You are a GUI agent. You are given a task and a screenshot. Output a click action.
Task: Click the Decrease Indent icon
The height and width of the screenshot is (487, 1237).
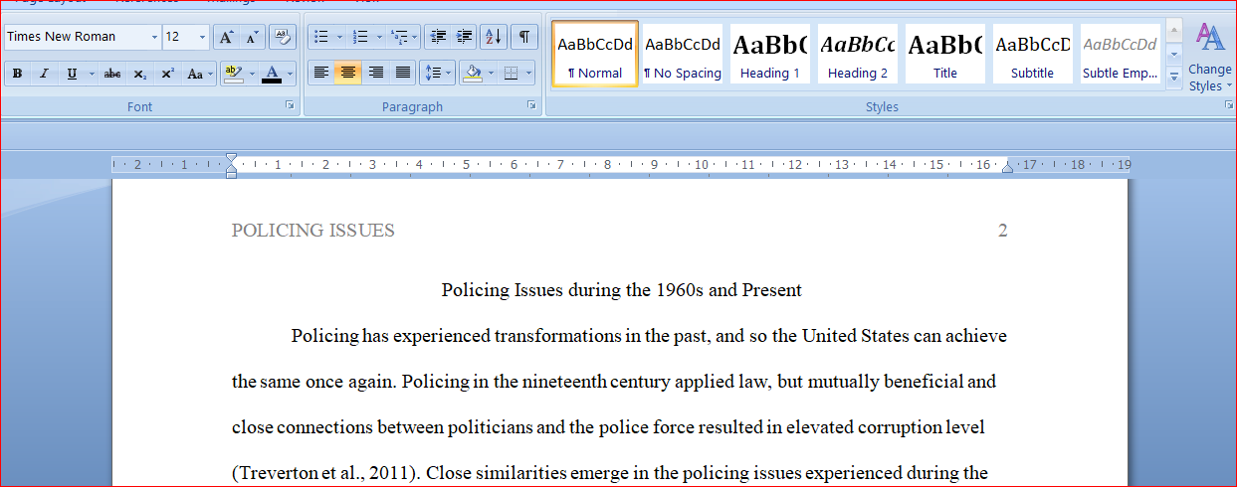point(438,37)
